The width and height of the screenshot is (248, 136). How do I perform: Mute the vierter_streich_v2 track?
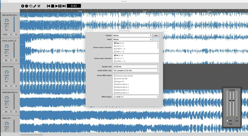click(x=4, y=60)
